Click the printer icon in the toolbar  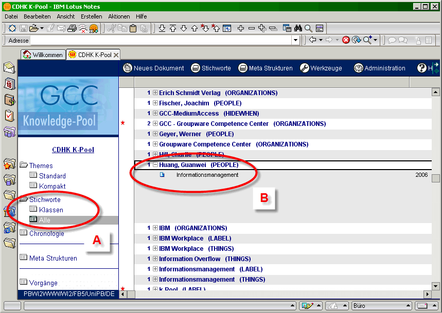[72, 28]
